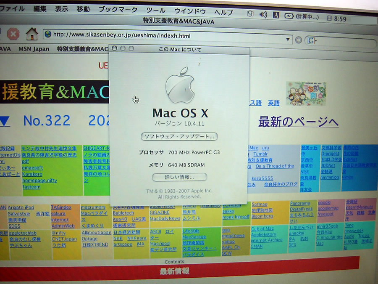Open the Internet Archive link
The image size is (378, 284).
266,240
